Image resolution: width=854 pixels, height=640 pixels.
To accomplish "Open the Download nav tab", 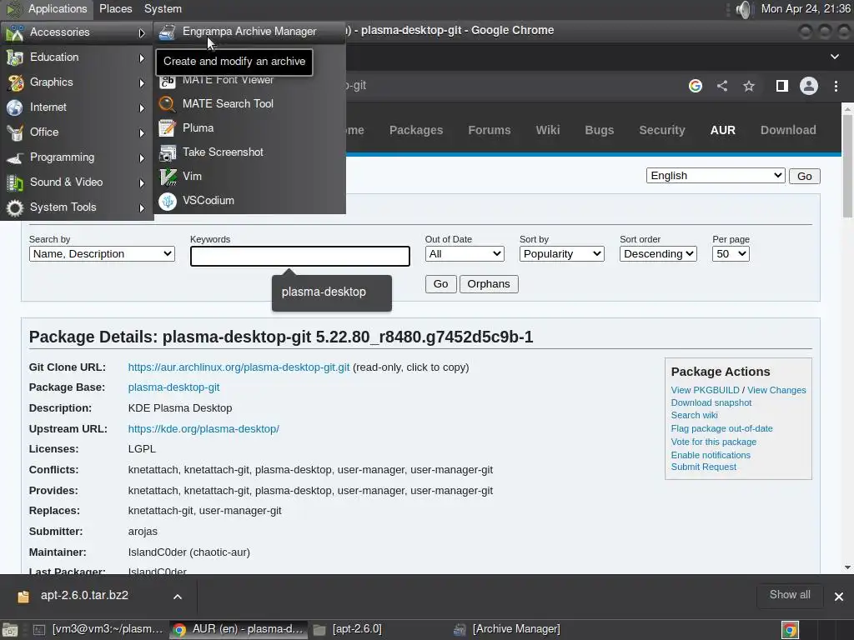I will pyautogui.click(x=788, y=130).
